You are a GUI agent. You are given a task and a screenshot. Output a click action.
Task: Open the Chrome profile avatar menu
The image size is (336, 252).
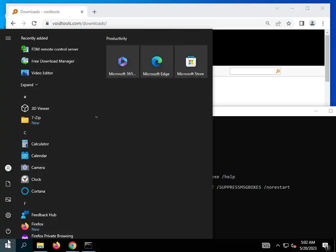tap(312, 23)
